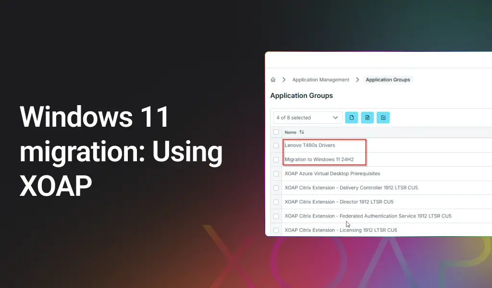
Task: Open the create new application group icon
Action: point(351,117)
